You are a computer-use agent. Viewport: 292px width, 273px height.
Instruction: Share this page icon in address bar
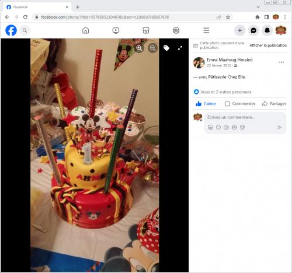(x=219, y=17)
